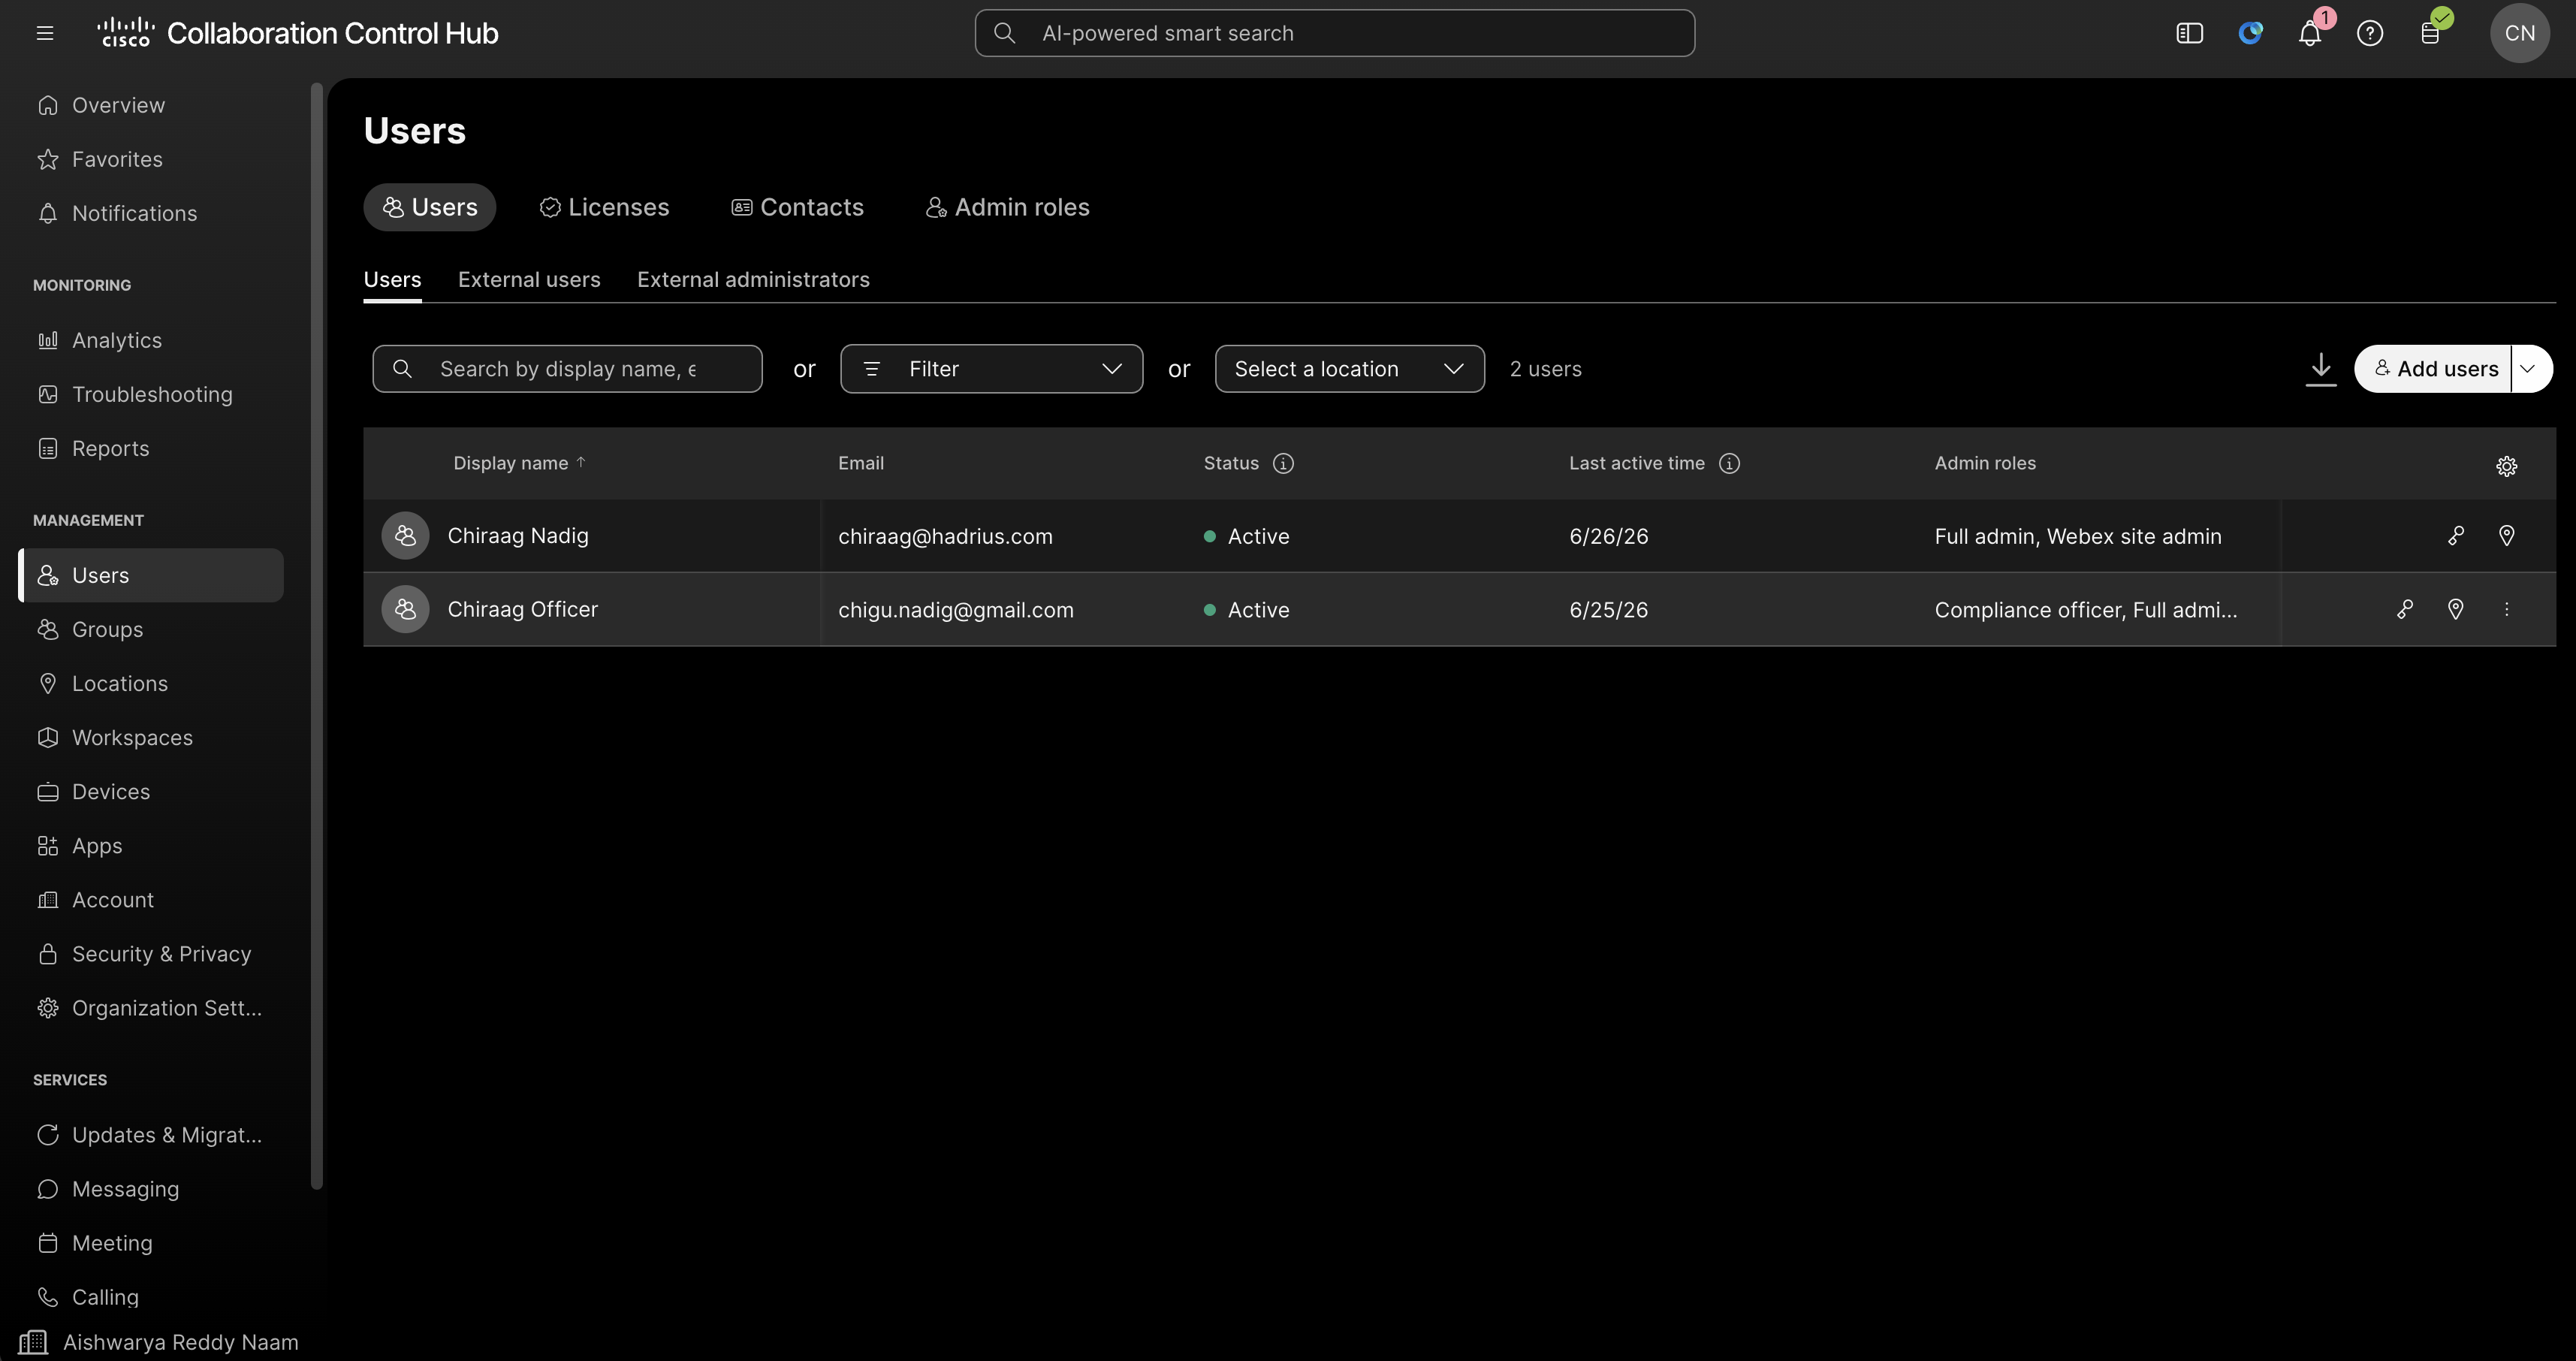Open Chiraag Nadig user details
The width and height of the screenshot is (2576, 1361).
click(518, 536)
